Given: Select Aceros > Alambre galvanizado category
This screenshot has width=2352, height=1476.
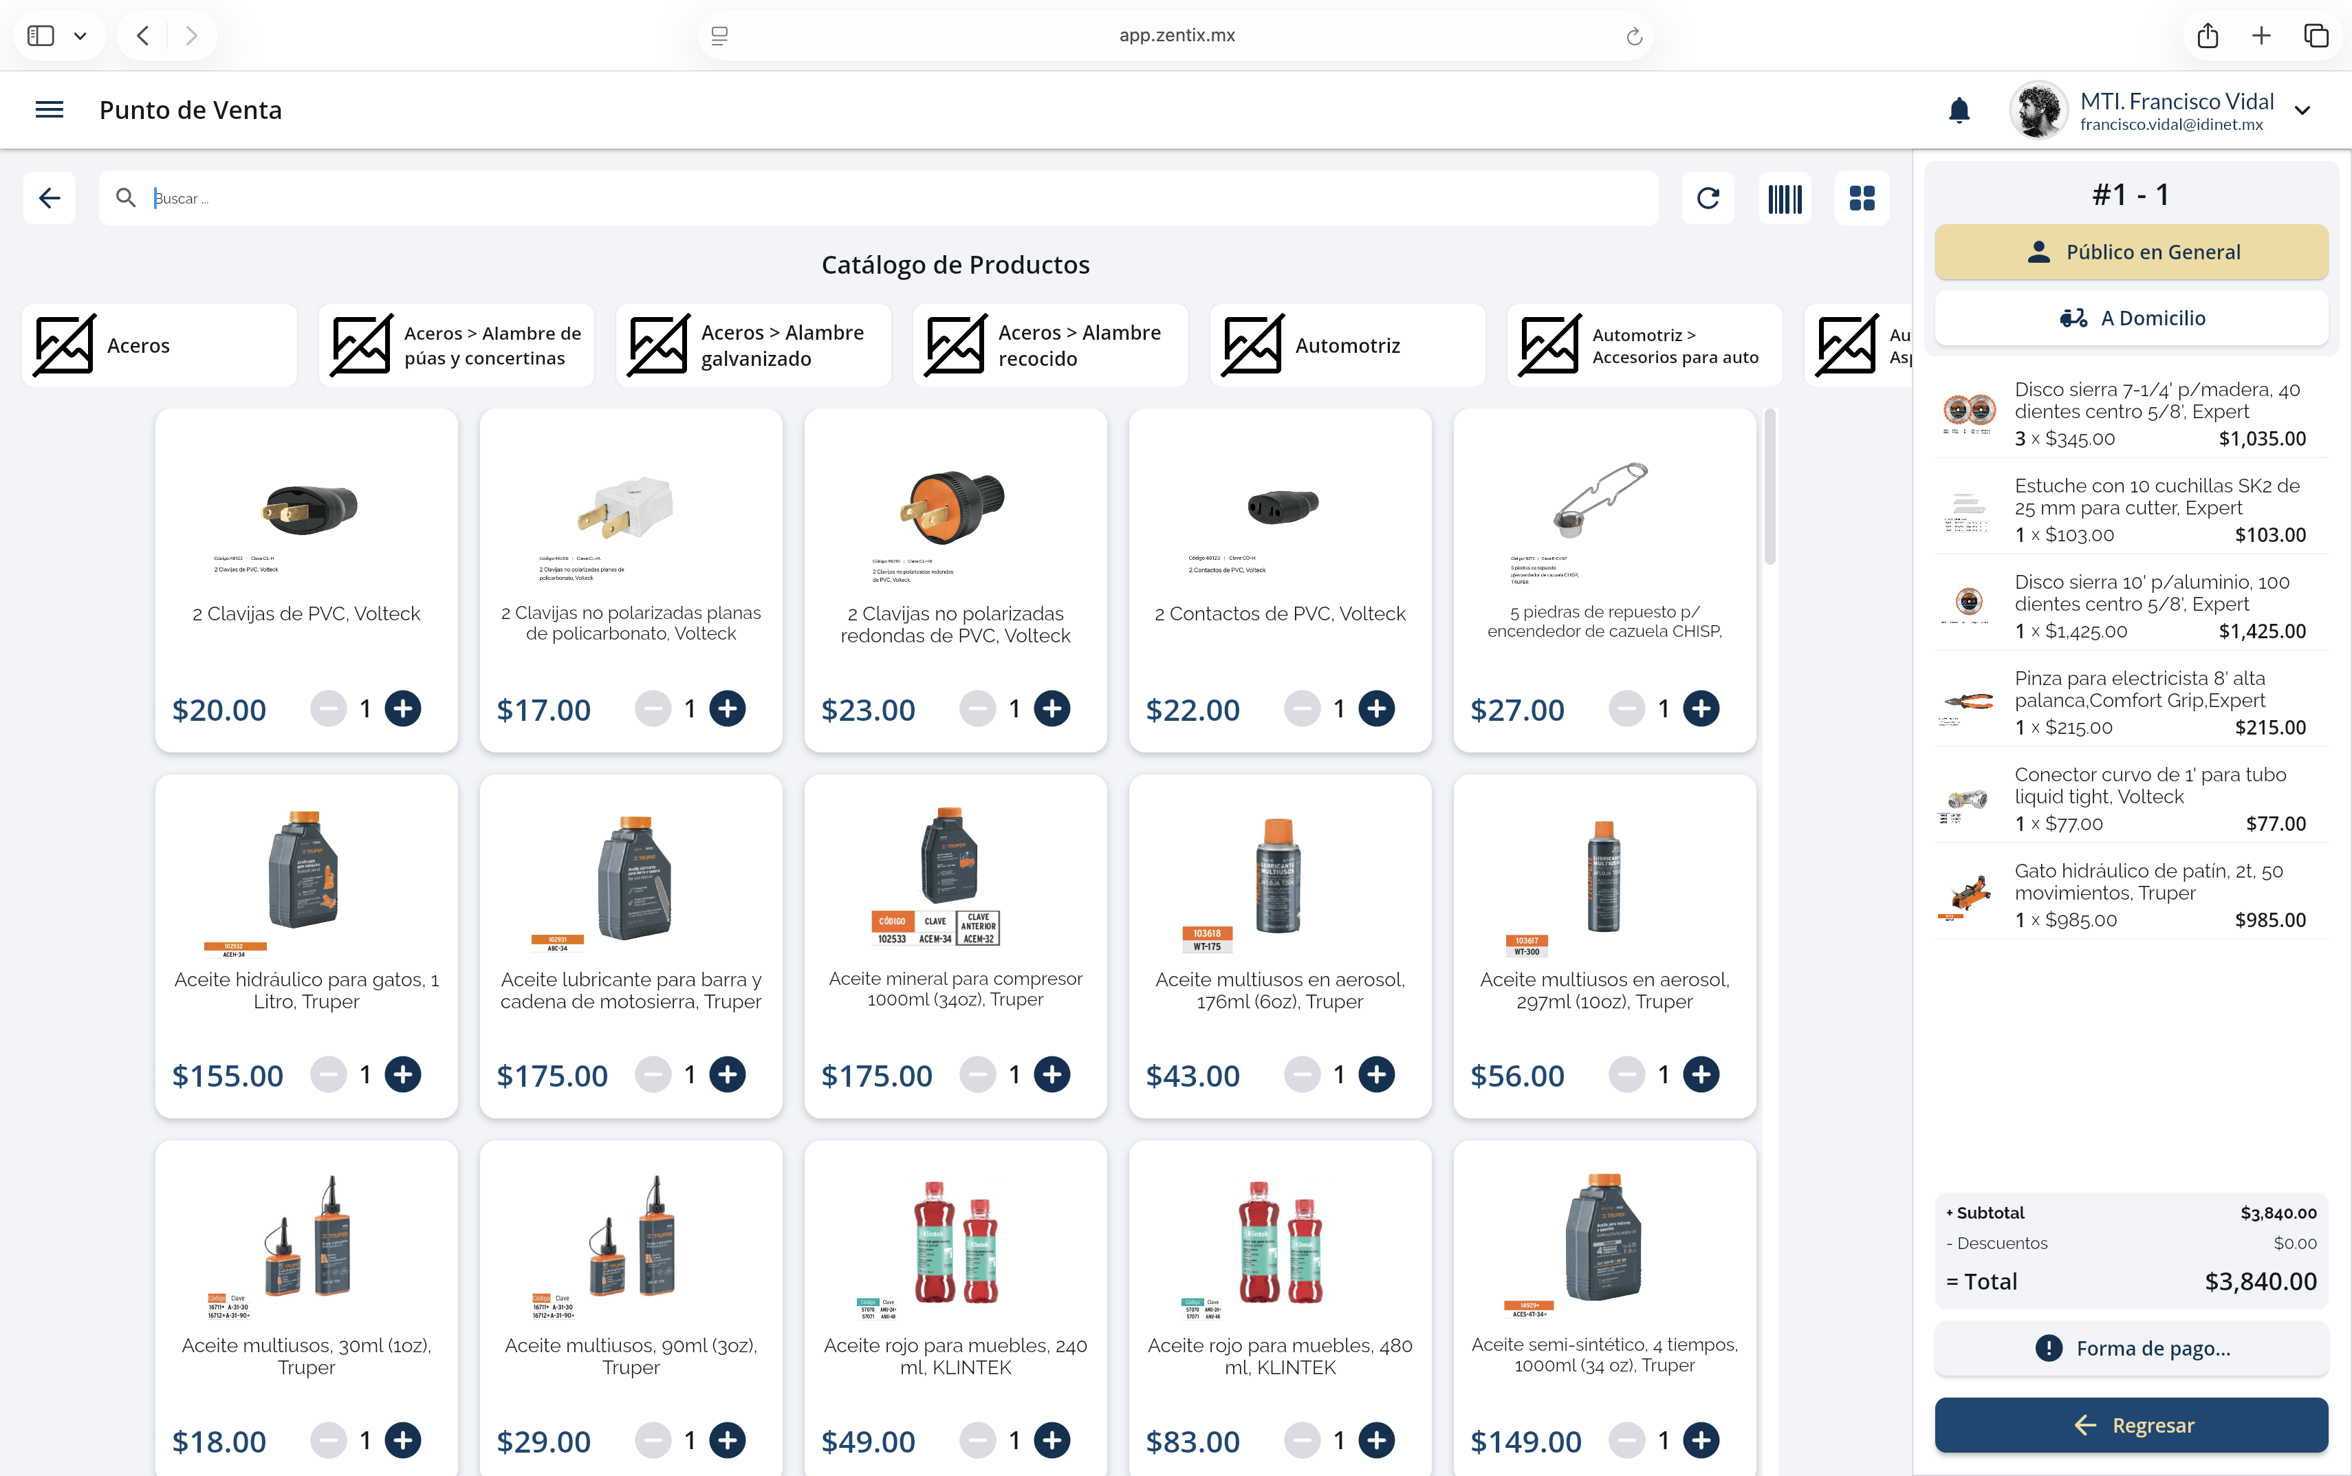Looking at the screenshot, I should point(754,345).
